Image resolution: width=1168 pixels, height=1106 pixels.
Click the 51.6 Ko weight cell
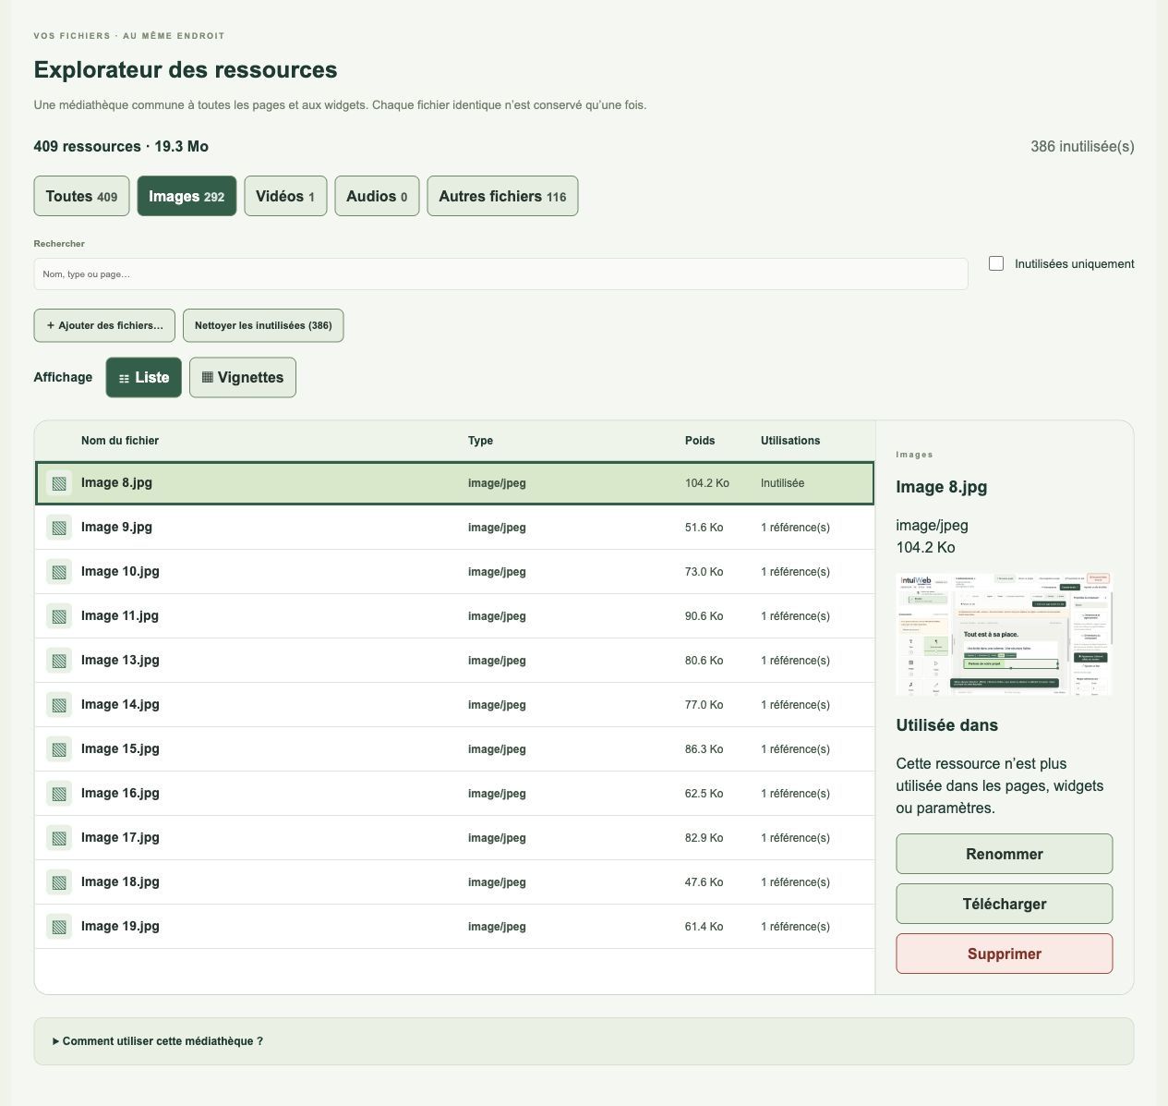704,528
